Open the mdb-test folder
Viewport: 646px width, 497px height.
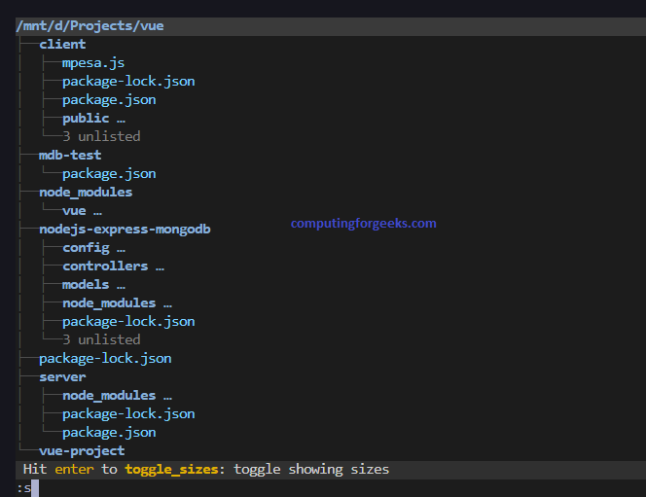coord(70,155)
